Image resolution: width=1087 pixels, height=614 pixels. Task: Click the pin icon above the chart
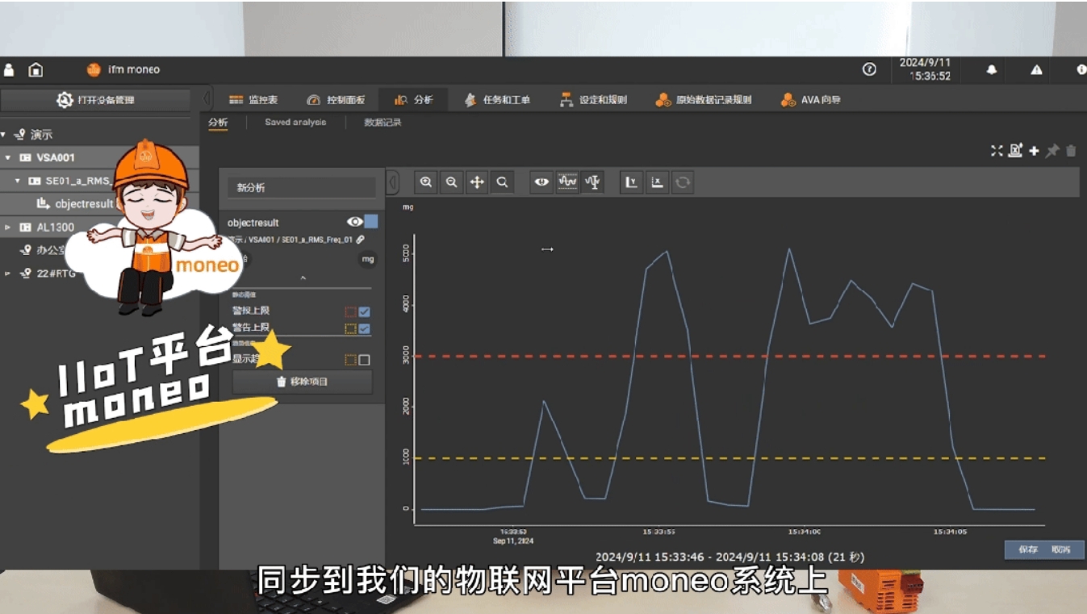pyautogui.click(x=1052, y=151)
